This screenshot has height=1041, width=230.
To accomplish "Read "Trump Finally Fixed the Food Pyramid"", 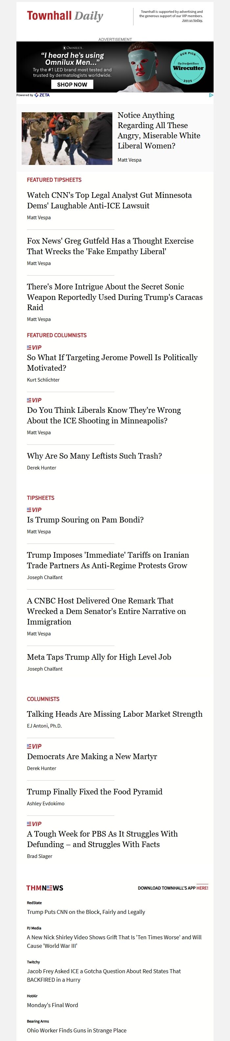I will (x=94, y=792).
